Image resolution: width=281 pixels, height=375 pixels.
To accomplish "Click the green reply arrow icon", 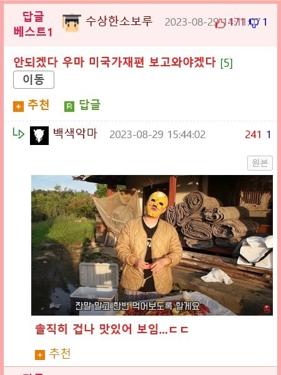I will [18, 133].
